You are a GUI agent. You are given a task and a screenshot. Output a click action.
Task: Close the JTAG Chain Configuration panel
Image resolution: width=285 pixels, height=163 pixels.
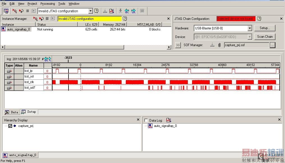pyautogui.click(x=281, y=19)
